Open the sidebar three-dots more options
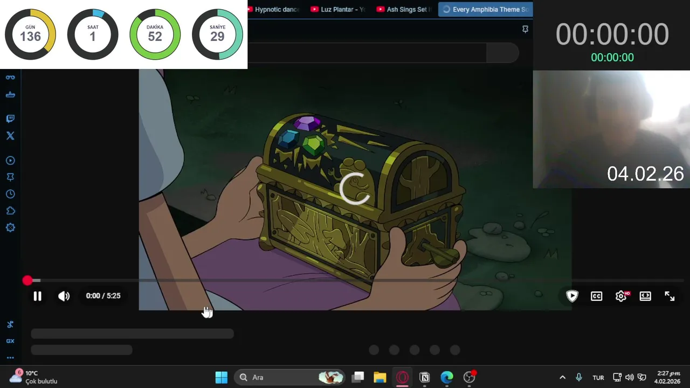 click(x=10, y=357)
